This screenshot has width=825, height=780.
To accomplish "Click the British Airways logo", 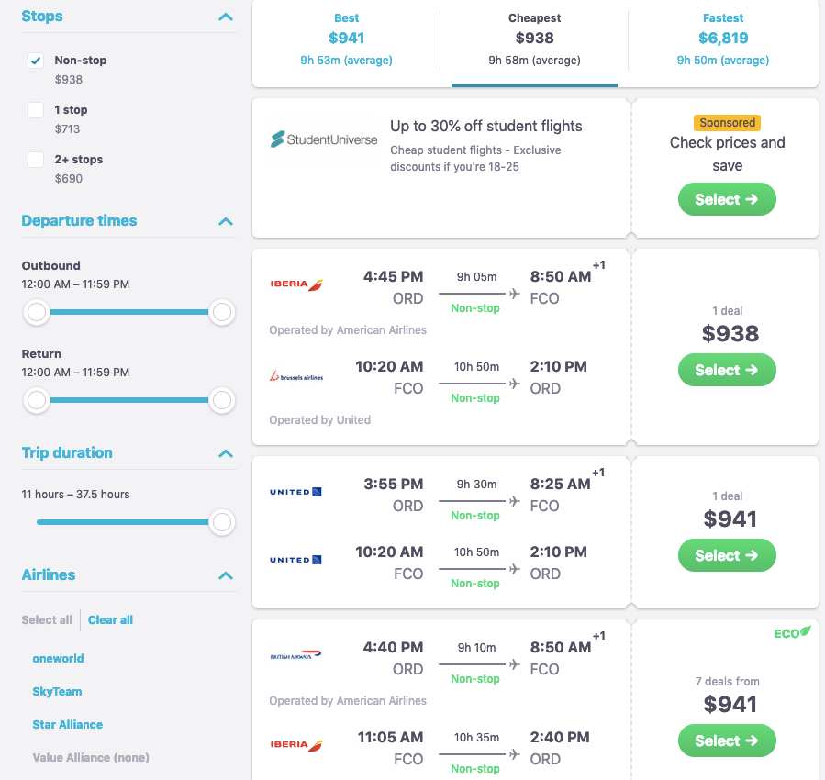I will (x=295, y=655).
